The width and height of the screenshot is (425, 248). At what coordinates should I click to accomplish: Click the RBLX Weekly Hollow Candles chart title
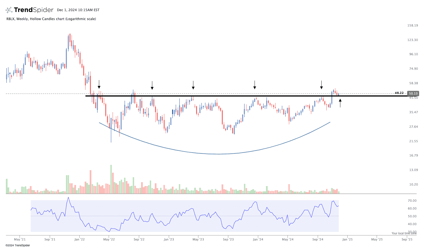point(51,19)
